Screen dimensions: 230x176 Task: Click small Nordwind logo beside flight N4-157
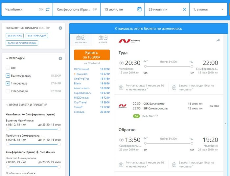(123, 106)
